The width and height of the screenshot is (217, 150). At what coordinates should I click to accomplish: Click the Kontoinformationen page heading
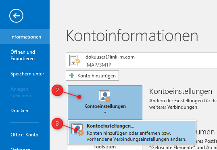[x=132, y=36]
